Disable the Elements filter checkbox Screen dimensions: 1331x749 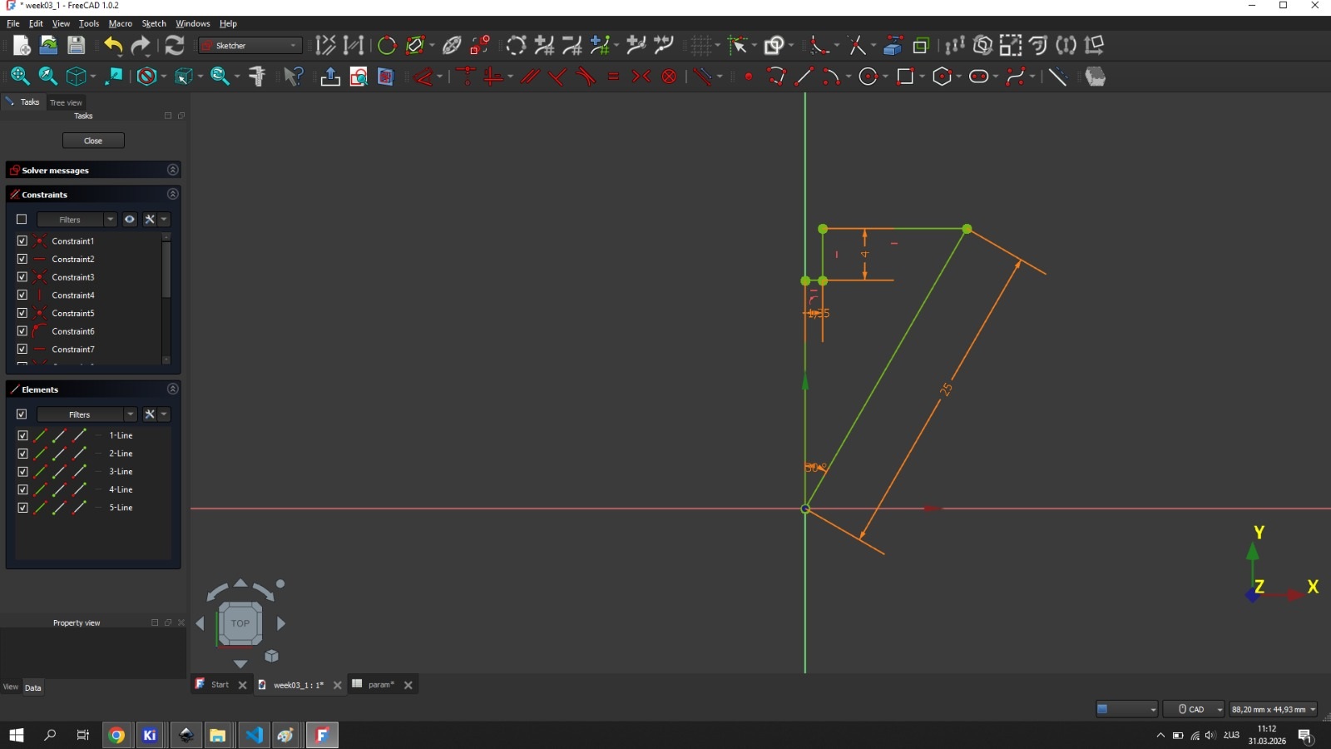tap(22, 414)
